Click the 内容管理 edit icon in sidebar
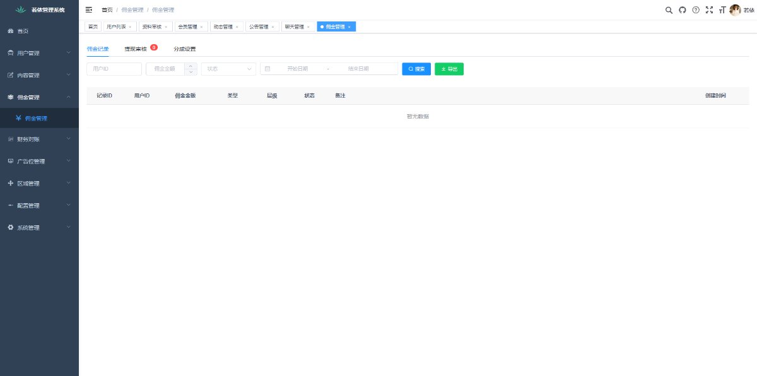The height and width of the screenshot is (376, 757). (10, 75)
